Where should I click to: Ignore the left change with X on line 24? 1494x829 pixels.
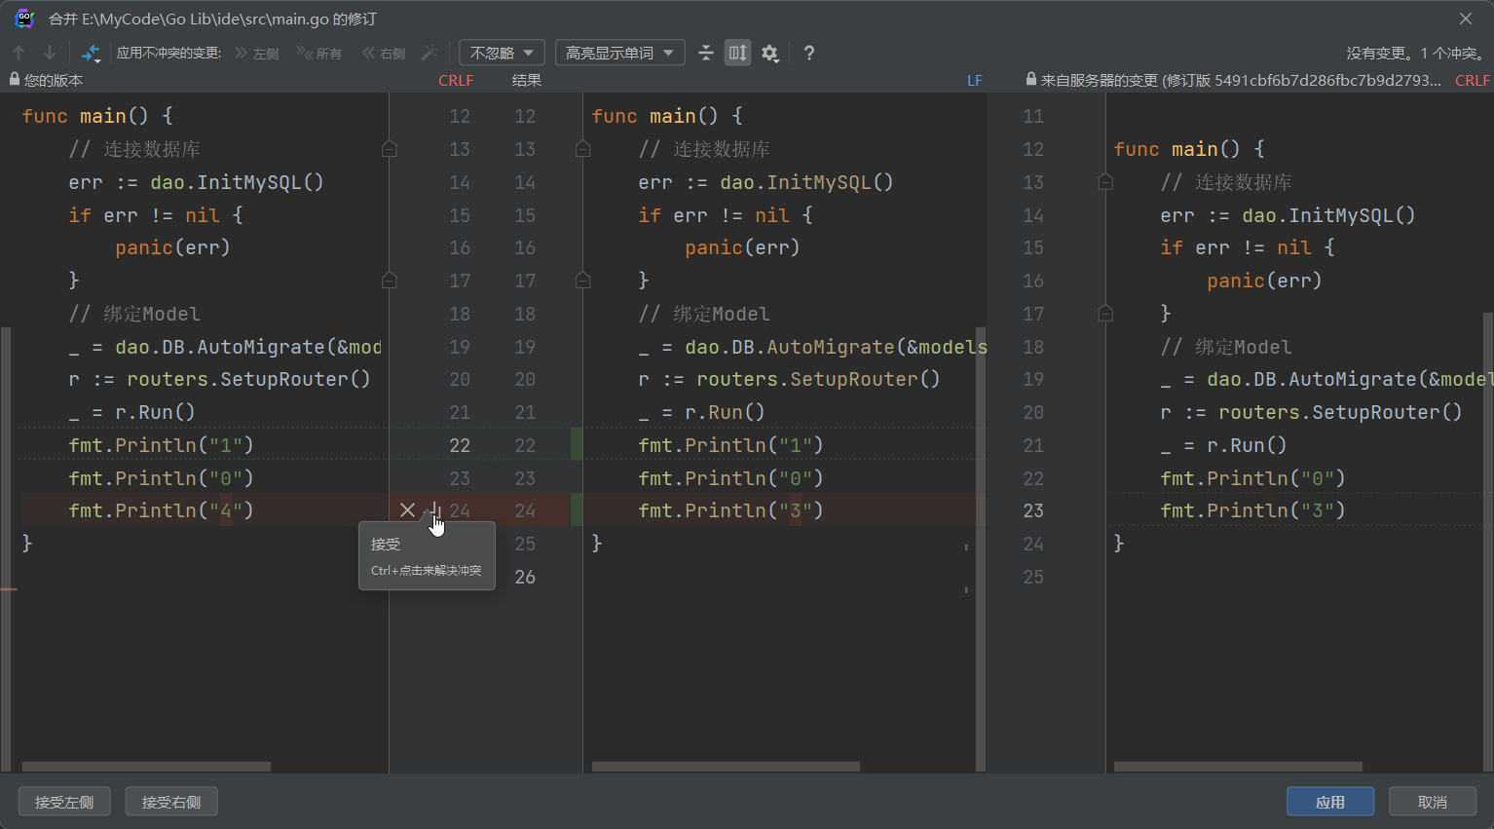(x=407, y=510)
